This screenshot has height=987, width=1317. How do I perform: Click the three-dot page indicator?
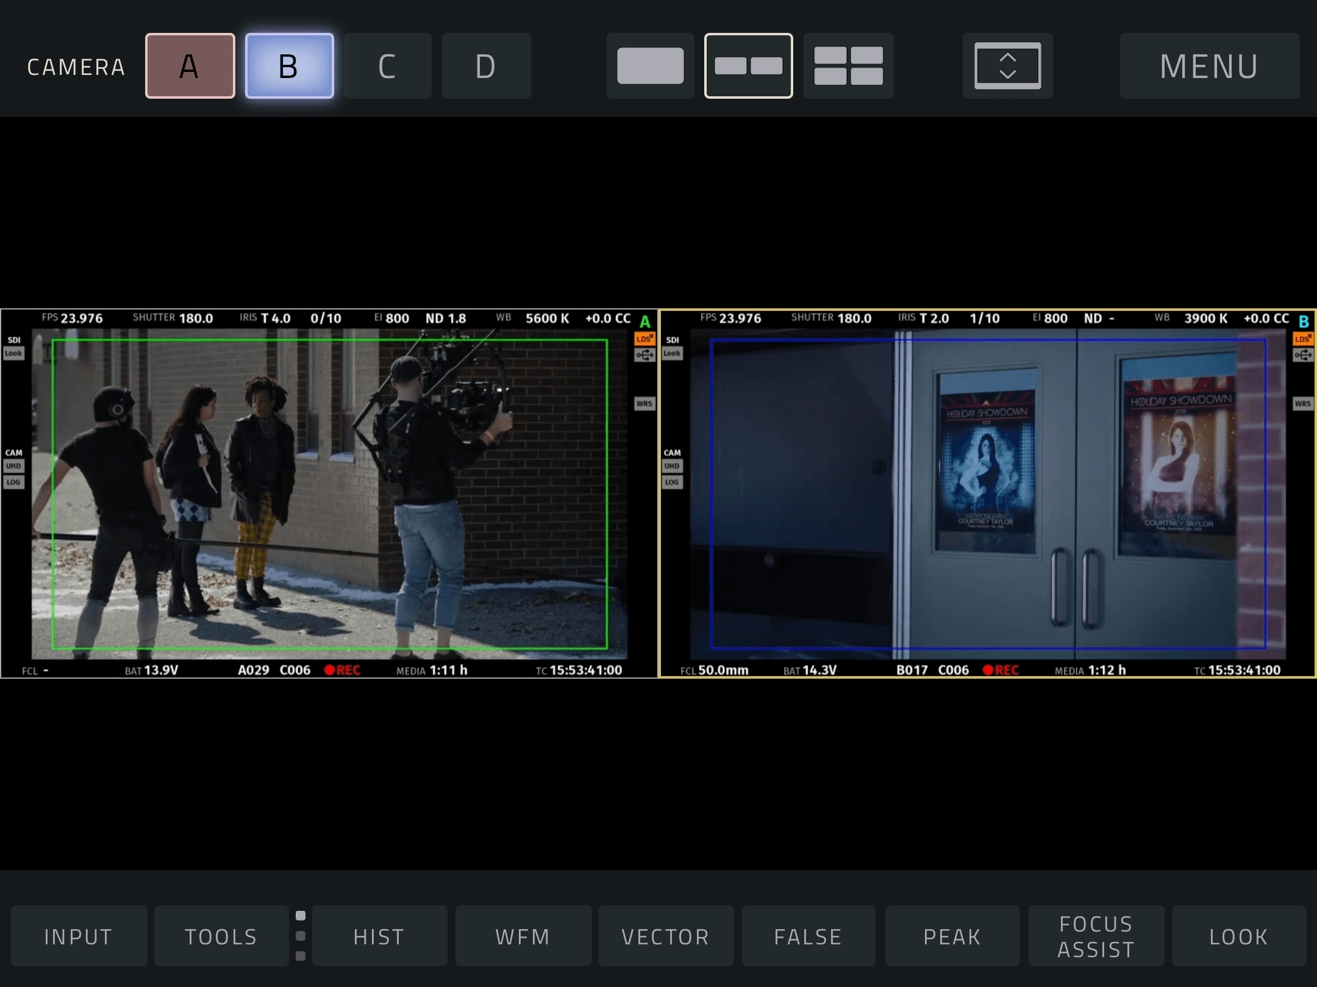pos(300,936)
